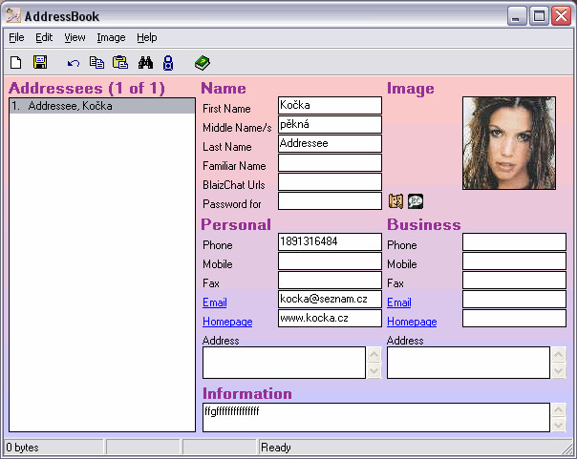Click the Business Email link
The width and height of the screenshot is (577, 459).
(399, 303)
